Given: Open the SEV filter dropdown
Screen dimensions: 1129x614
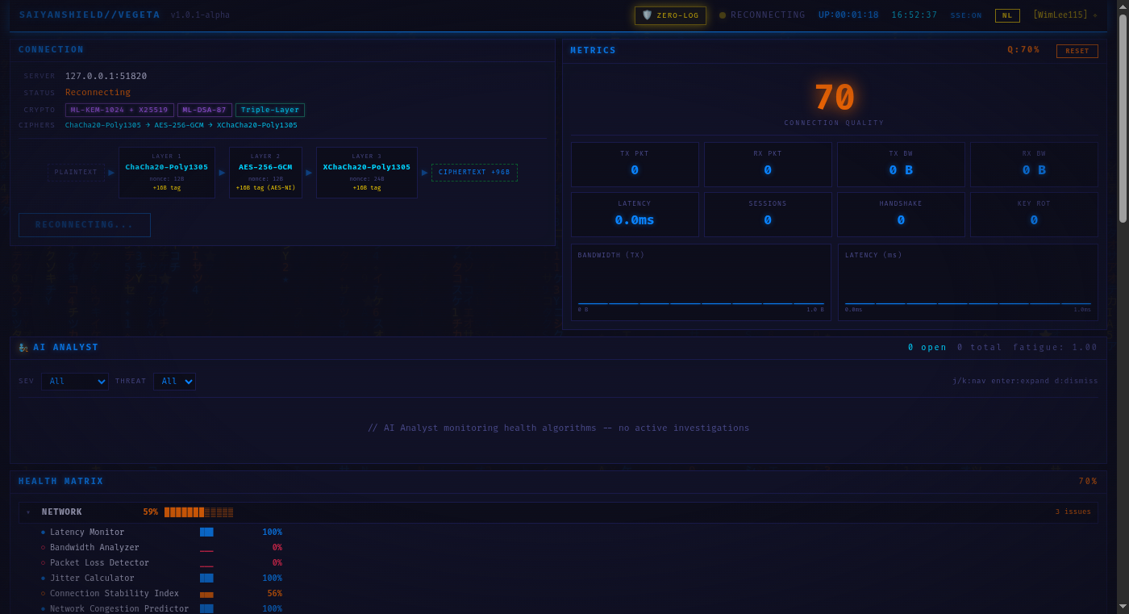Looking at the screenshot, I should [x=74, y=381].
